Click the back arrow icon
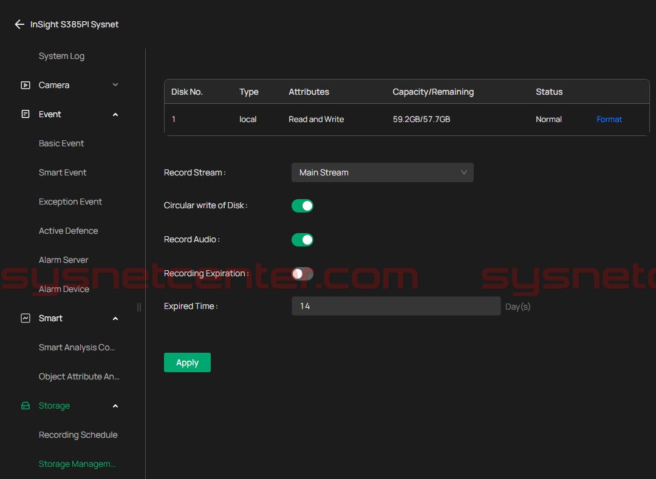The width and height of the screenshot is (656, 479). tap(19, 25)
